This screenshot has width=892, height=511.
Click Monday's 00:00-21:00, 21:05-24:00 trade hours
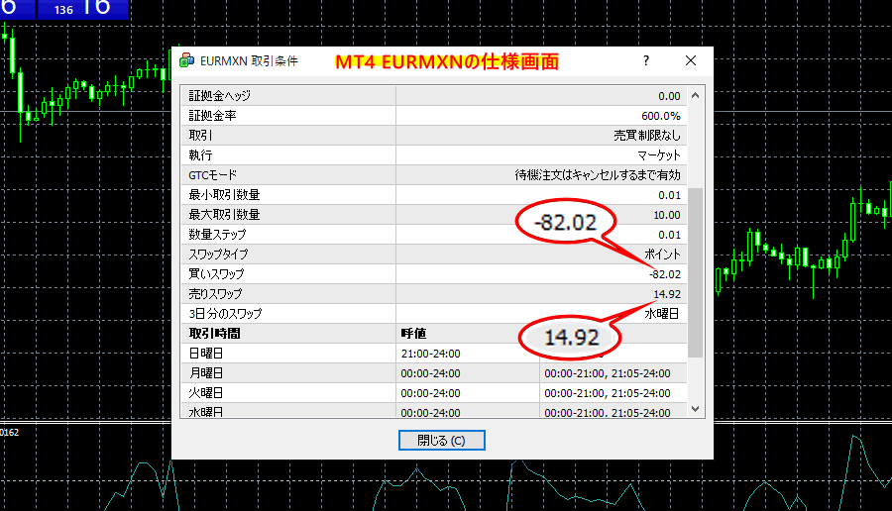pyautogui.click(x=608, y=373)
